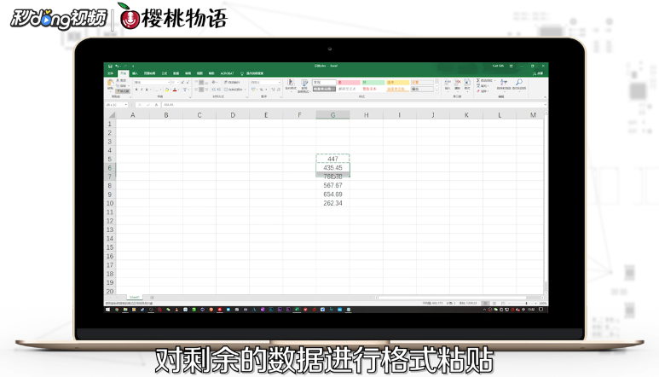
Task: Click the zoom slider handle
Action: (527, 303)
